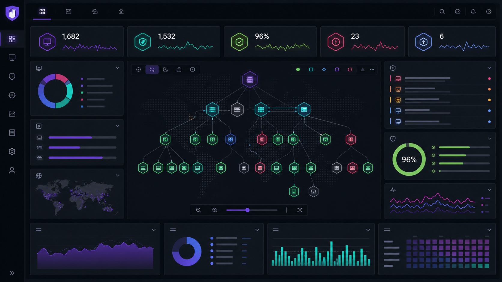Image resolution: width=502 pixels, height=282 pixels.
Task: Fit the topology to screen
Action: [300, 210]
